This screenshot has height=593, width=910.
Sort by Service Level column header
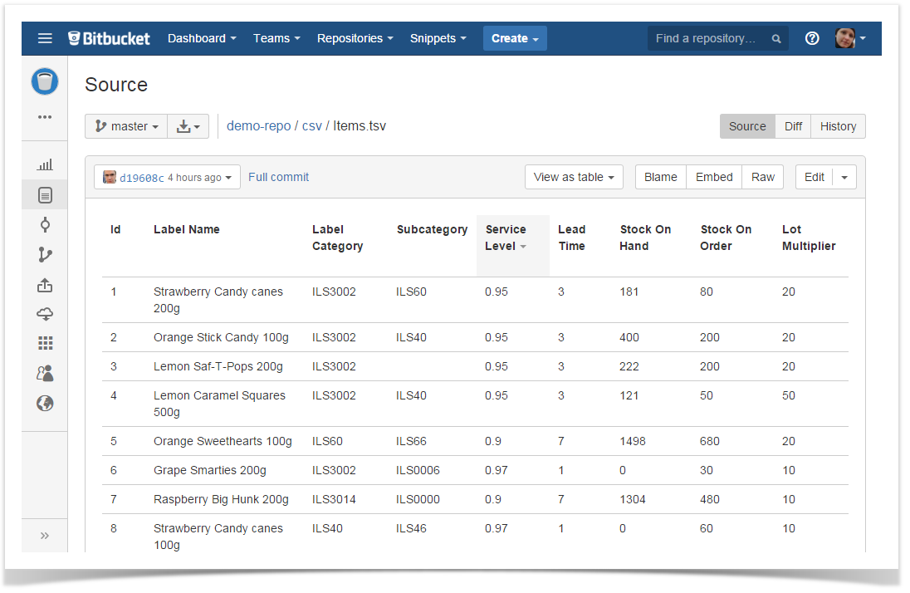(x=506, y=238)
